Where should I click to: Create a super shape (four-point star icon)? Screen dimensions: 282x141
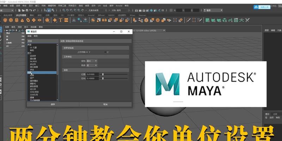pyautogui.click(x=55, y=20)
